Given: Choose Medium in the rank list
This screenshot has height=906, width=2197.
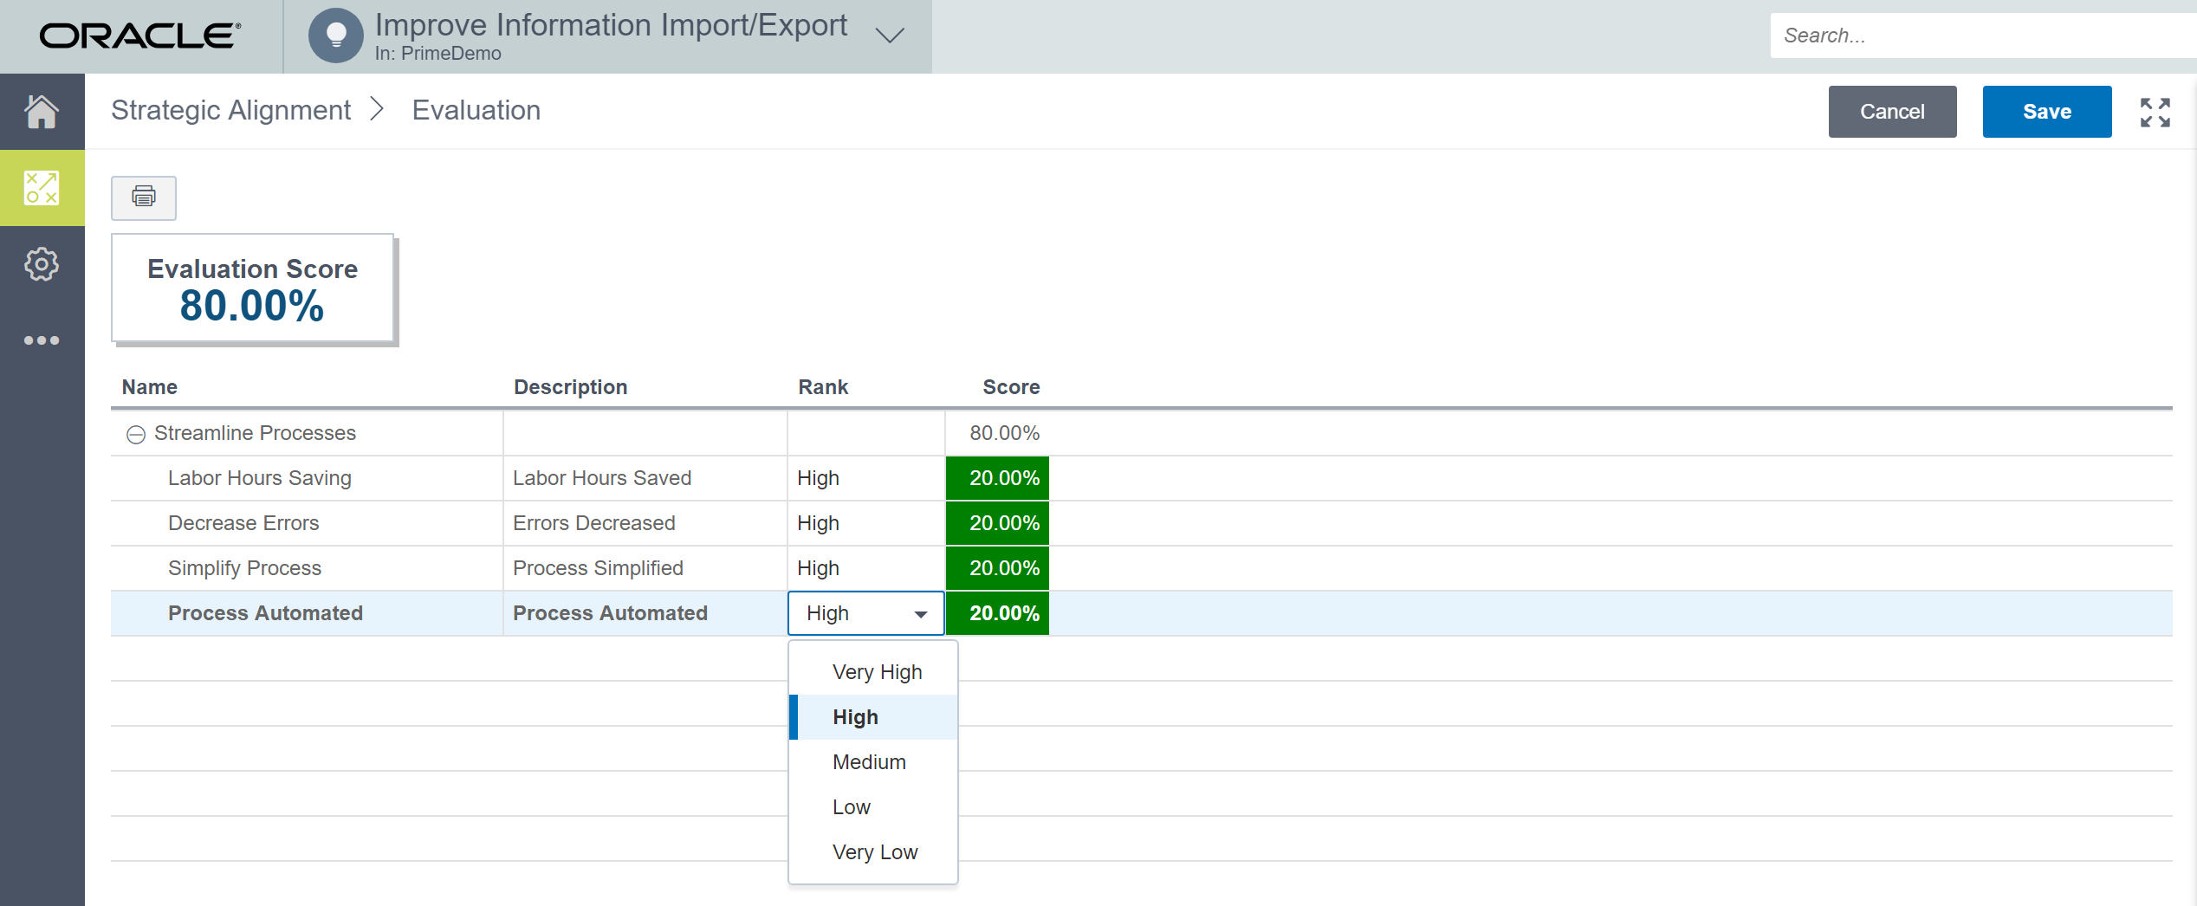Looking at the screenshot, I should click(x=869, y=762).
